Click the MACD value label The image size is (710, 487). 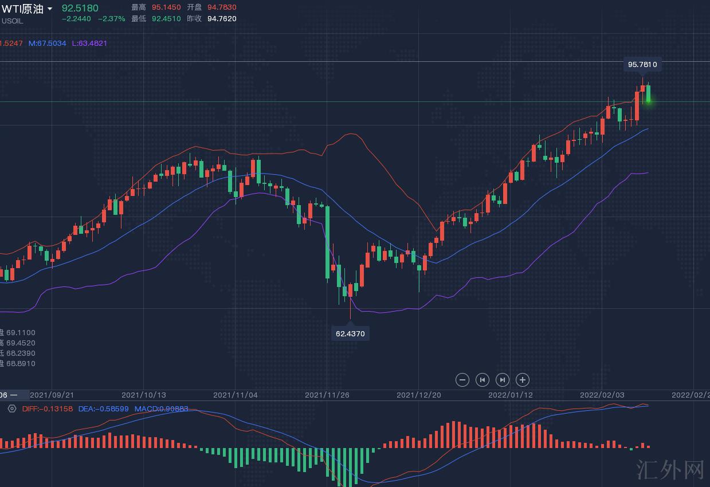161,409
